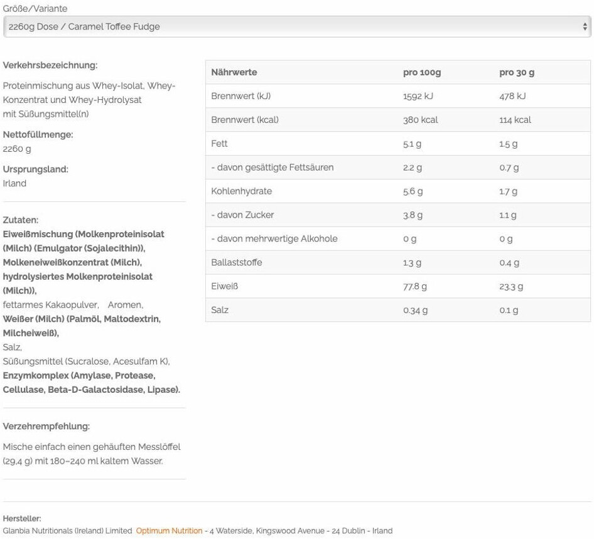Click the Eiweiß 77.8 g value
This screenshot has width=594, height=539.
(x=414, y=286)
